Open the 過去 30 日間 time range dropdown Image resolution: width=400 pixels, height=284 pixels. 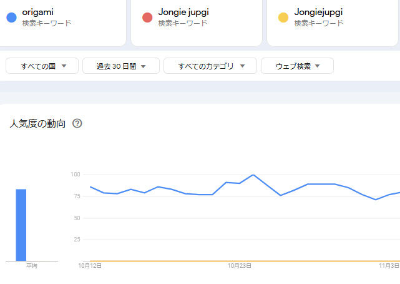pyautogui.click(x=115, y=66)
